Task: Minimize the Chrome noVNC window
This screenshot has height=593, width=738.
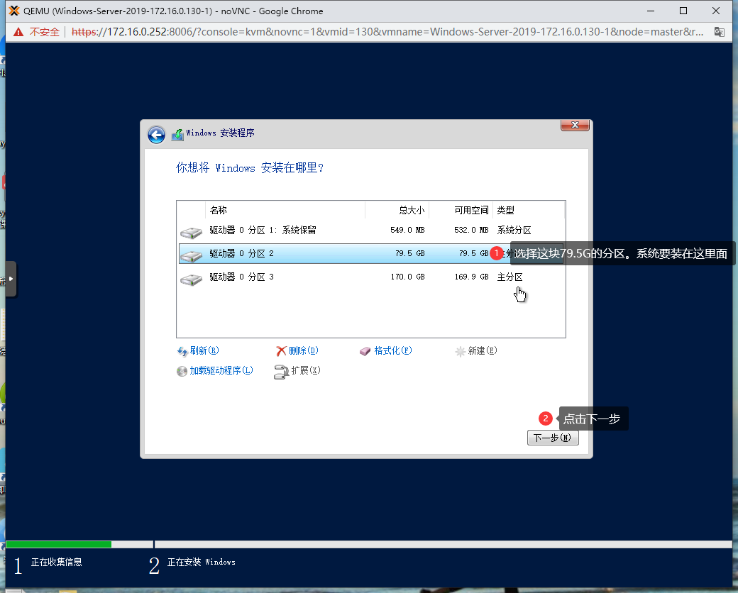Action: 651,11
